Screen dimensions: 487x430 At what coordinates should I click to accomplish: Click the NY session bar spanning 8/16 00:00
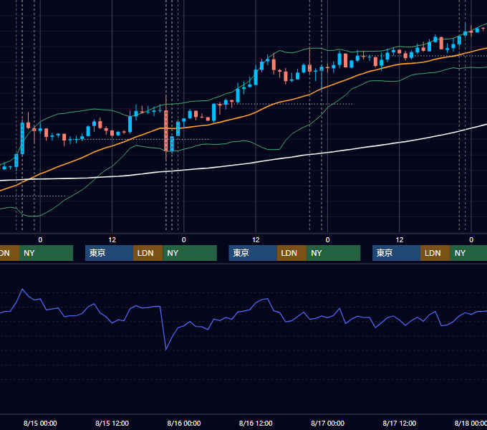(x=190, y=253)
